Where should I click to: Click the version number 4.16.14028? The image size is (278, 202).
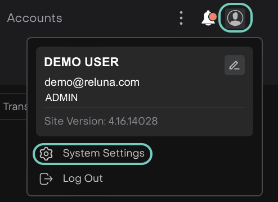(x=133, y=121)
